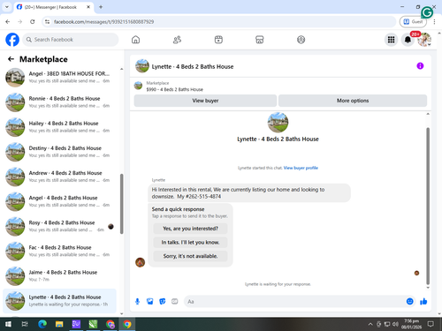Open the chat with Andrew

click(59, 177)
